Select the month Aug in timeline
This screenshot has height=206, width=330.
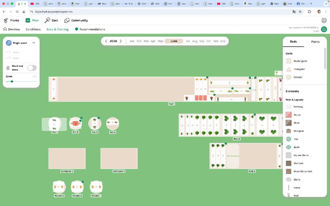pyautogui.click(x=195, y=41)
